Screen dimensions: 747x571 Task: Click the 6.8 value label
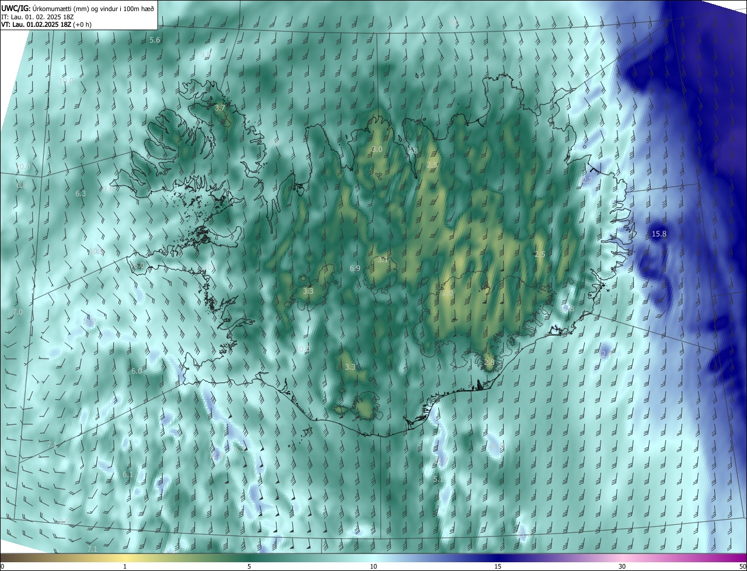tap(22, 185)
